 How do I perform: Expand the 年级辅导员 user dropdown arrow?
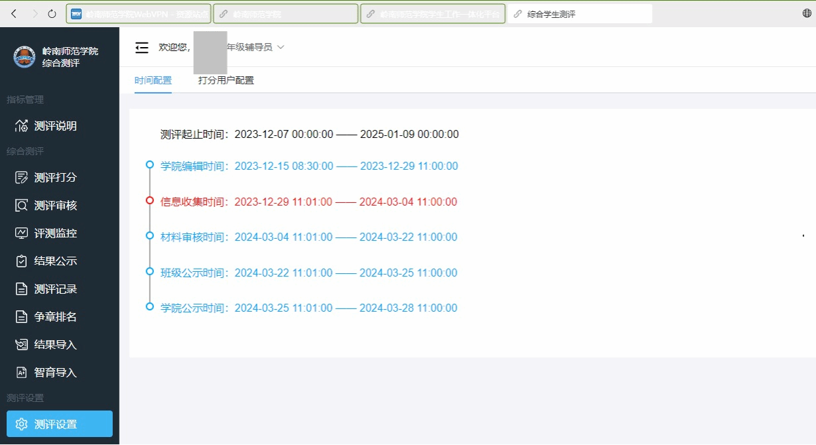(x=281, y=47)
